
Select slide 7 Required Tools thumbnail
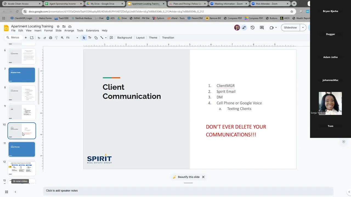22,75
